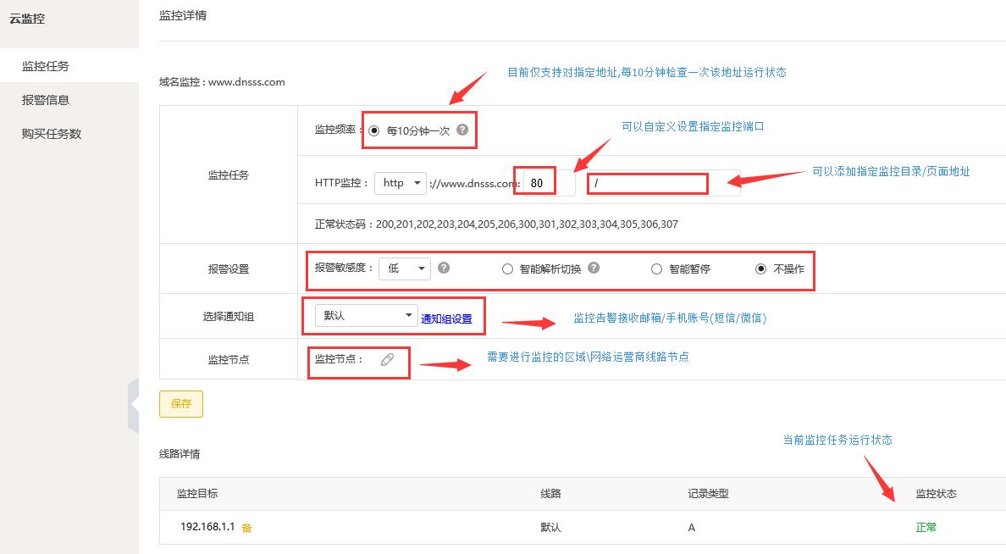Screen dimensions: 1006x554
Task: Click the monitoring path field containing /
Action: [661, 183]
